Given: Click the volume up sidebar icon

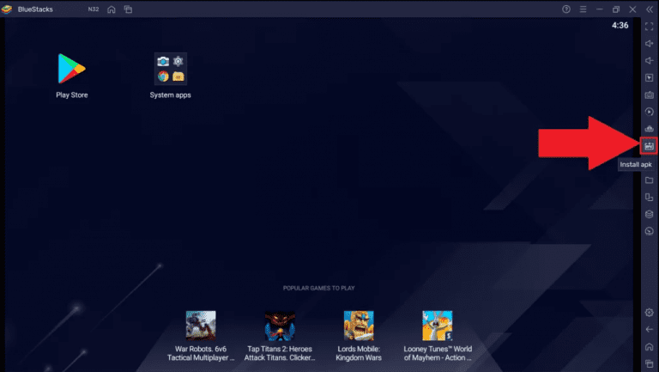Looking at the screenshot, I should click(x=650, y=44).
